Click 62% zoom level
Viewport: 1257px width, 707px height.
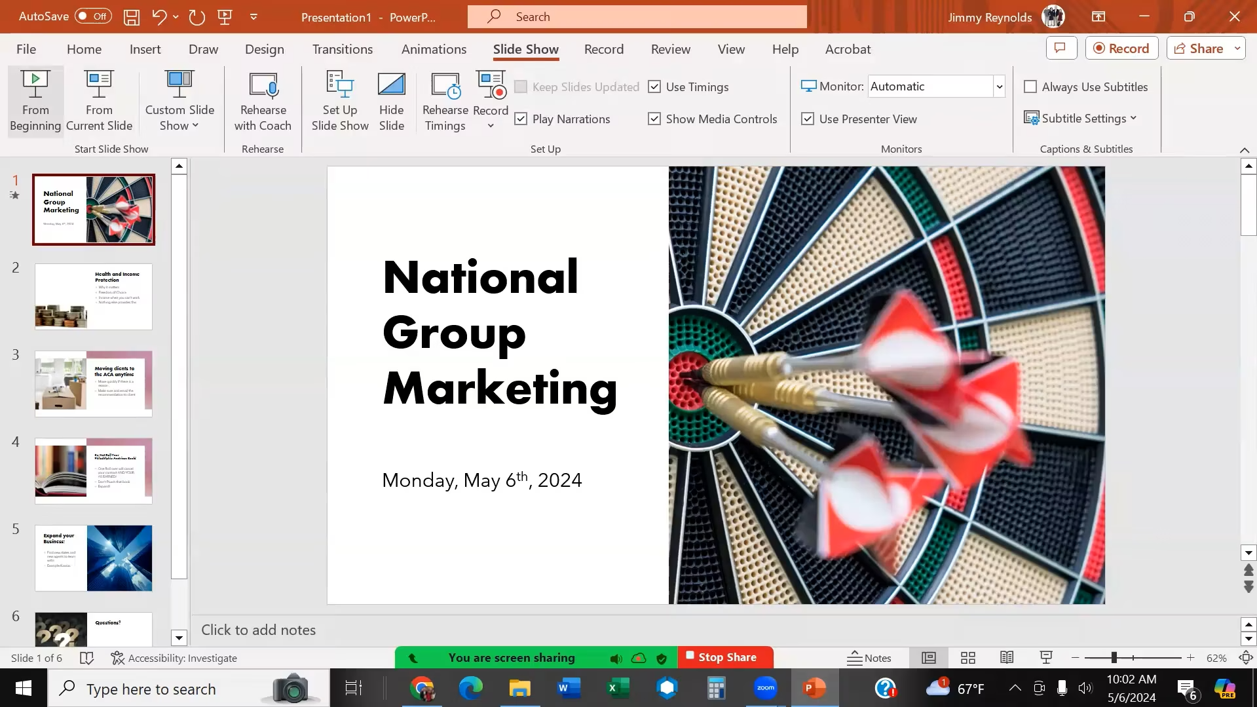click(x=1216, y=658)
